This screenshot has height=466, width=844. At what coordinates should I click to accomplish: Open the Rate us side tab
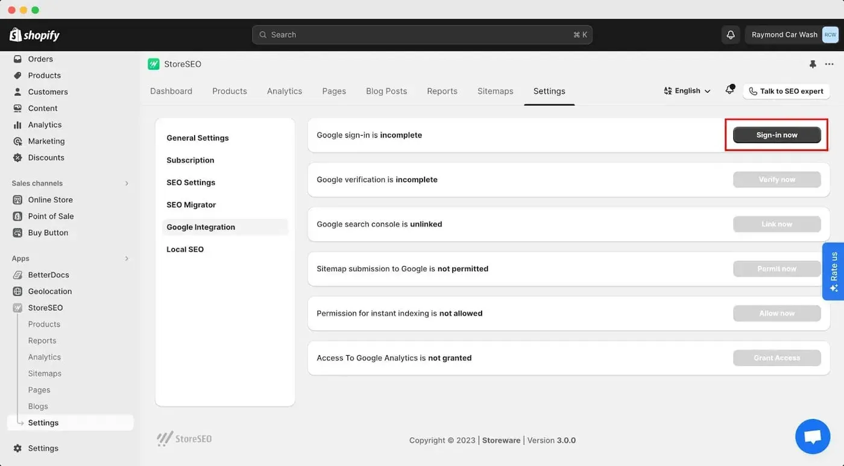(x=834, y=271)
